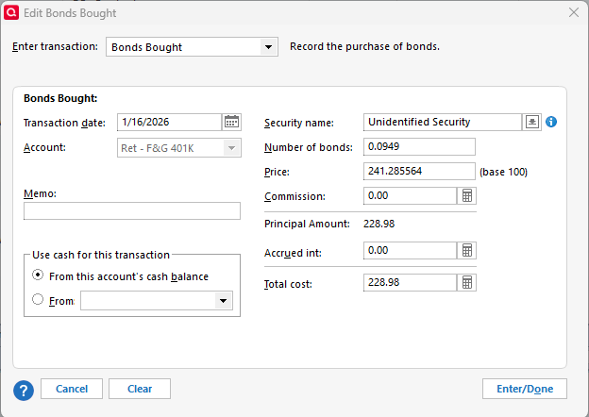The height and width of the screenshot is (417, 589).
Task: Close the Edit Bonds Bought dialog
Action: coord(573,12)
